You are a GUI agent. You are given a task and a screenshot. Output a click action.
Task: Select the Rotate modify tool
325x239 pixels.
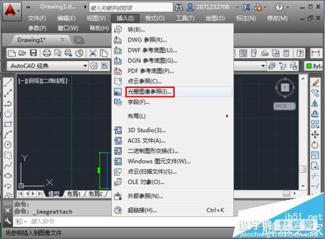pyautogui.click(x=315, y=145)
